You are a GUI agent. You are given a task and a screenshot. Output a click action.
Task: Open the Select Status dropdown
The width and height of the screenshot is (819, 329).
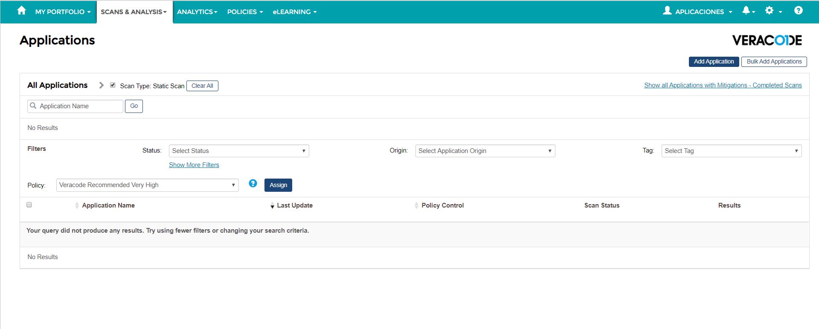tap(239, 151)
